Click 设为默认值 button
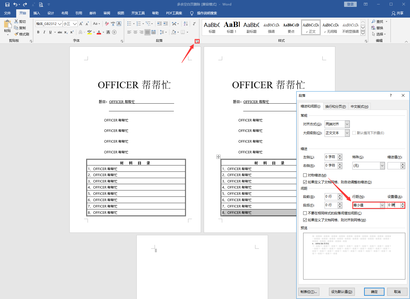This screenshot has height=299, width=410. (342, 292)
